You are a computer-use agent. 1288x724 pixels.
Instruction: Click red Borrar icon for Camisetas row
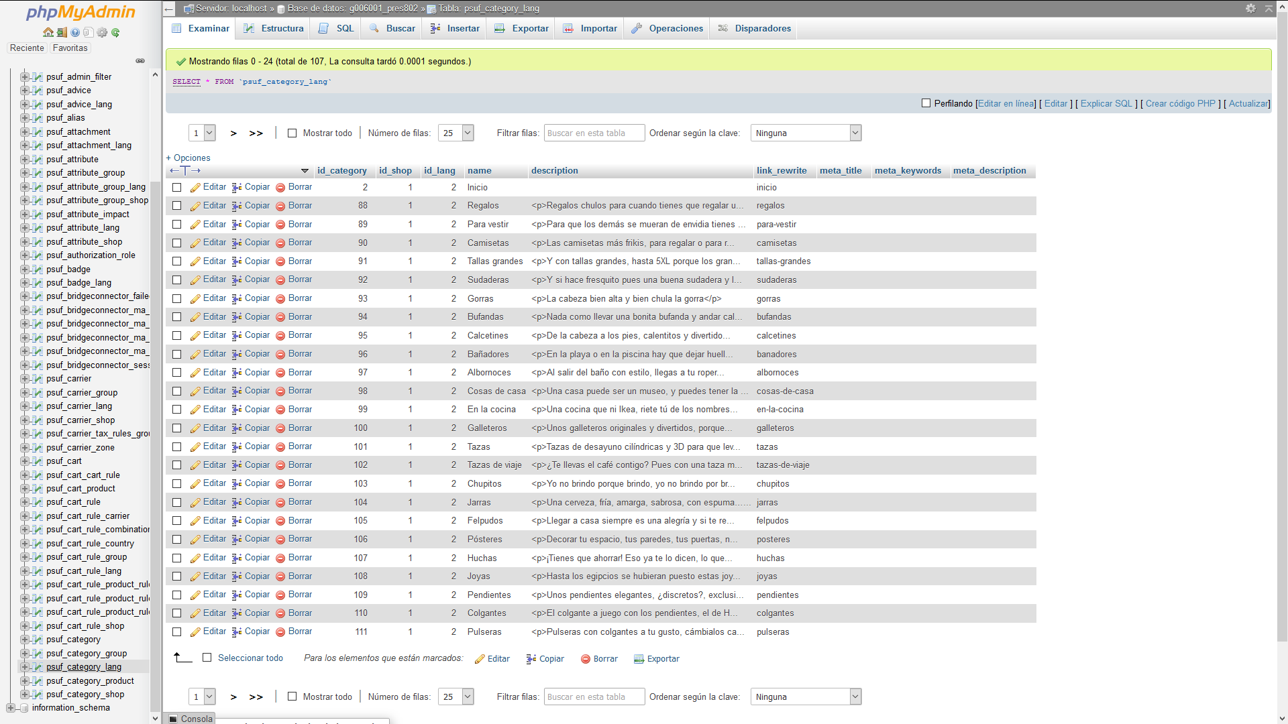click(x=280, y=243)
